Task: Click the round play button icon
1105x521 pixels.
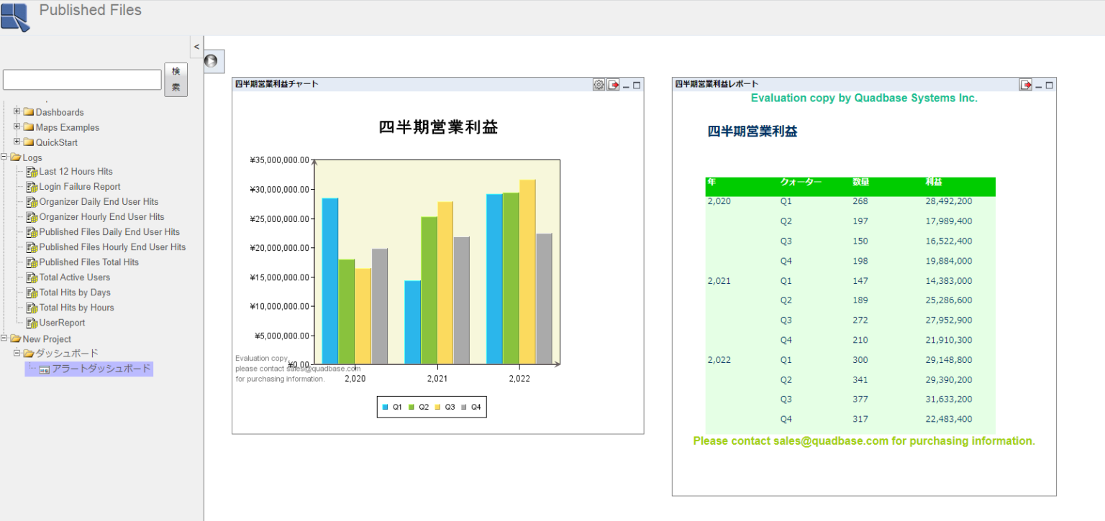Action: click(x=211, y=61)
